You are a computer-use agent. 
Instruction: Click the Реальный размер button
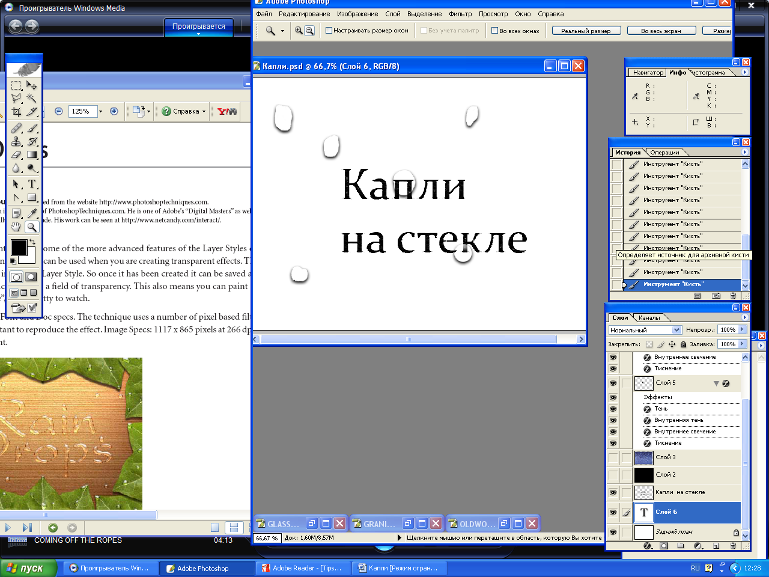[x=586, y=31]
